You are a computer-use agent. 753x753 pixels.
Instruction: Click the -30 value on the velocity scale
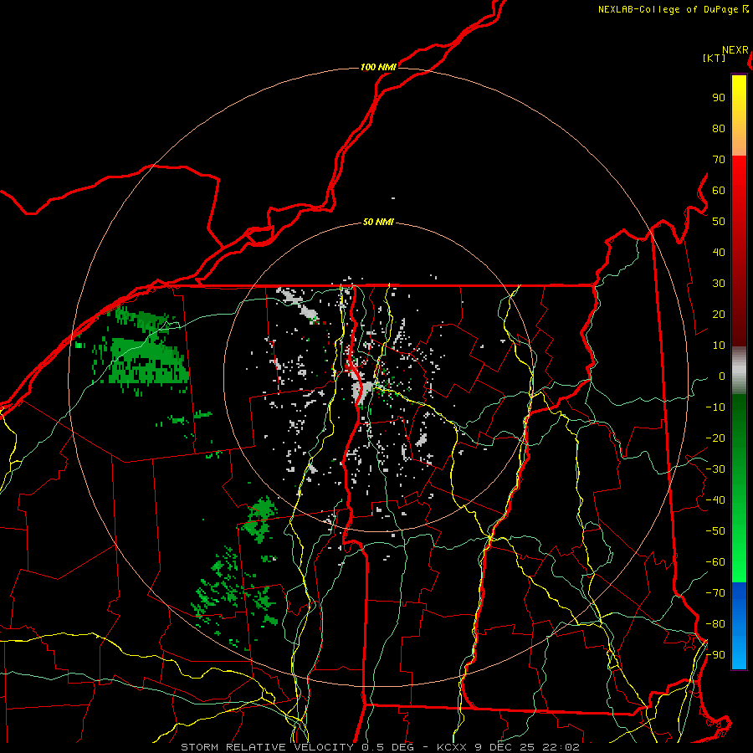715,469
